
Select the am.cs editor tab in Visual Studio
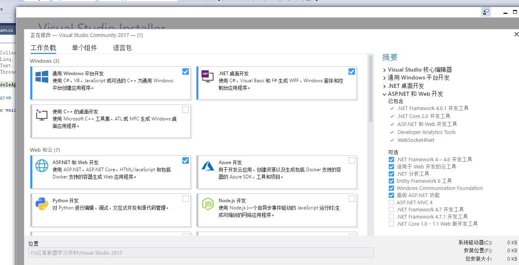click(x=7, y=30)
